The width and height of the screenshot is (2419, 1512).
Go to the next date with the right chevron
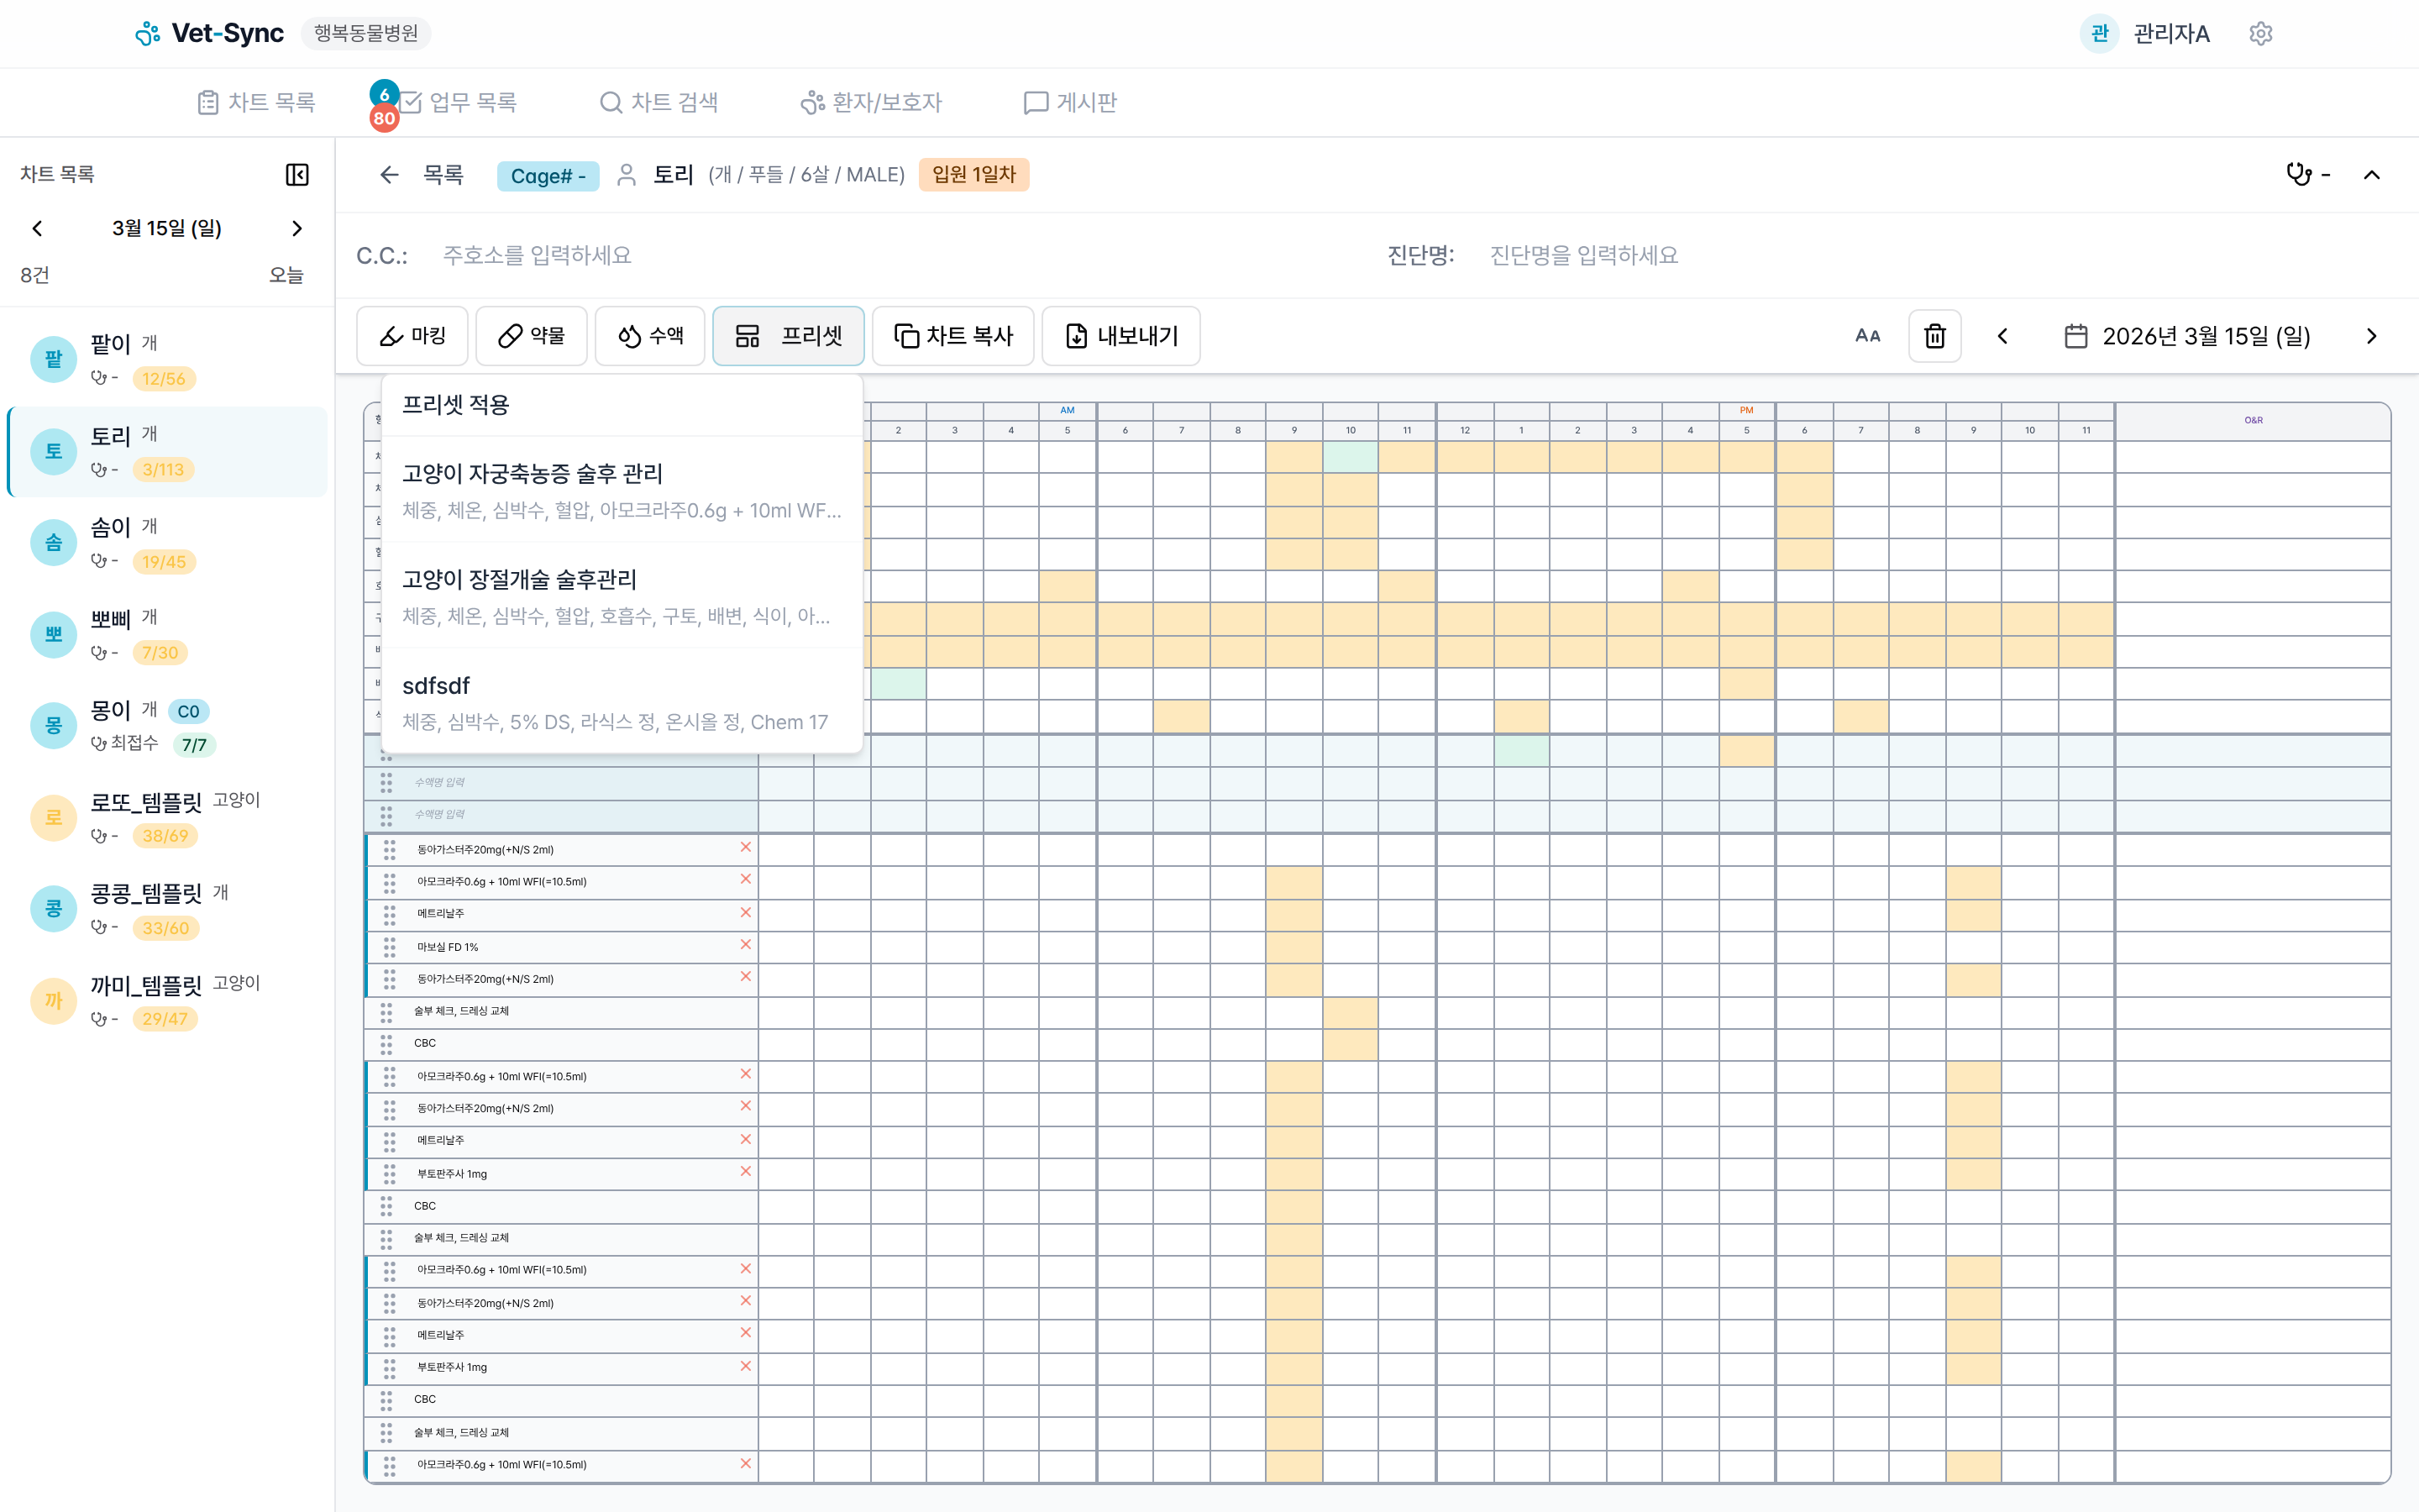click(x=2372, y=336)
